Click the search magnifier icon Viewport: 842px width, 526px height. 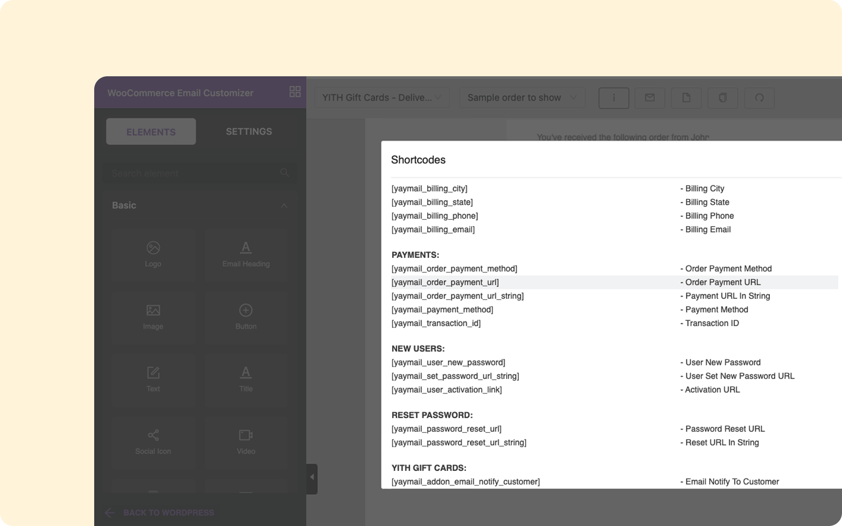coord(285,173)
